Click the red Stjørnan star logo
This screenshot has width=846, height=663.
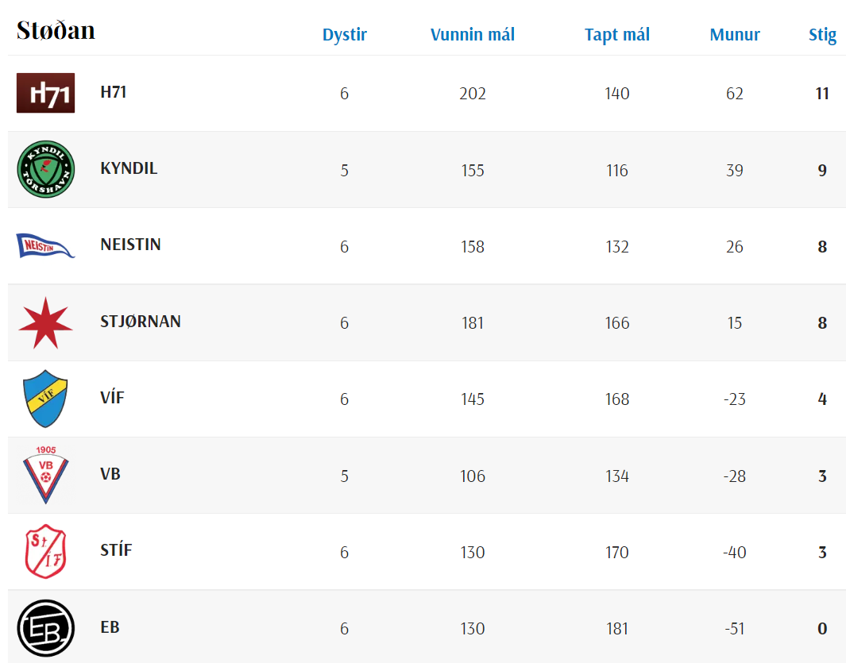coord(45,322)
